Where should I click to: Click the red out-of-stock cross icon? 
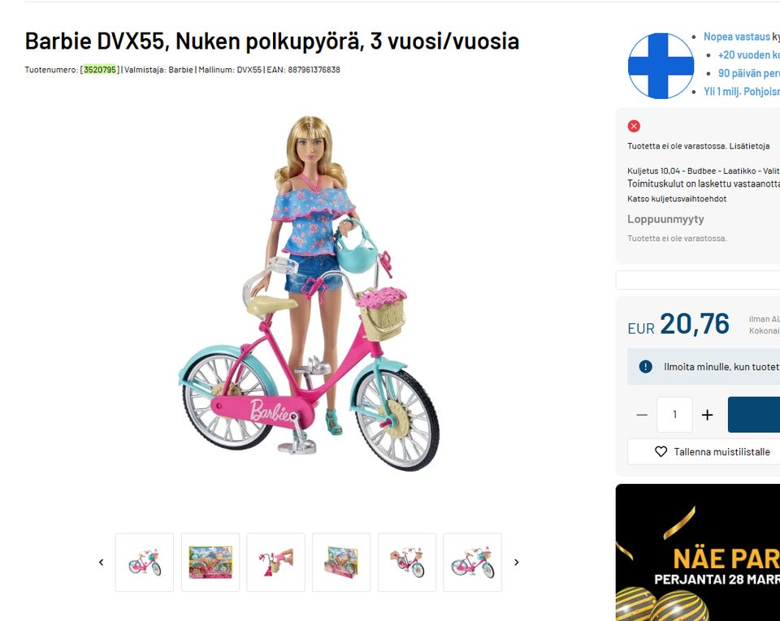coord(634,126)
